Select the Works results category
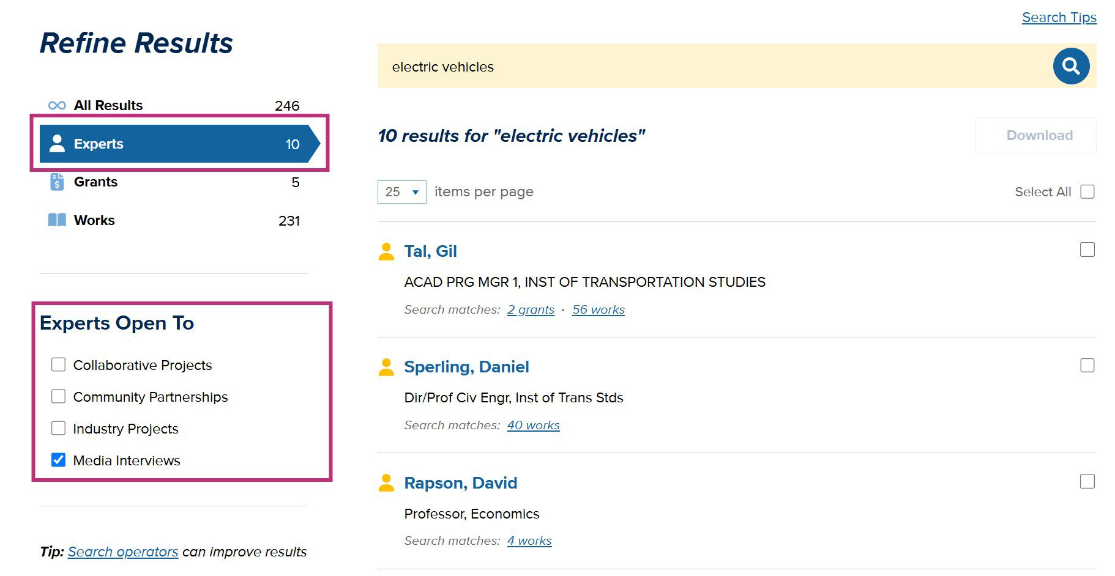Viewport: 1115px width, 576px height. click(x=94, y=220)
